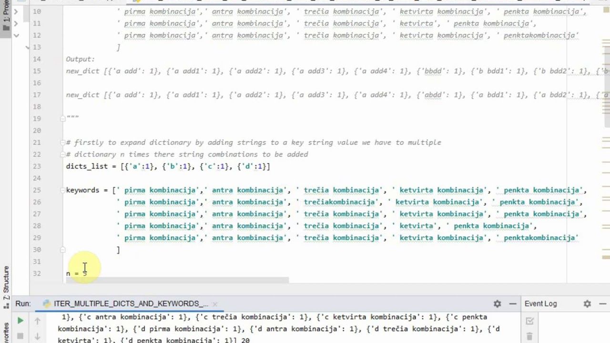Move up the stack trace arrow in Run panel
Viewport: 610px width, 343px height.
click(x=37, y=321)
